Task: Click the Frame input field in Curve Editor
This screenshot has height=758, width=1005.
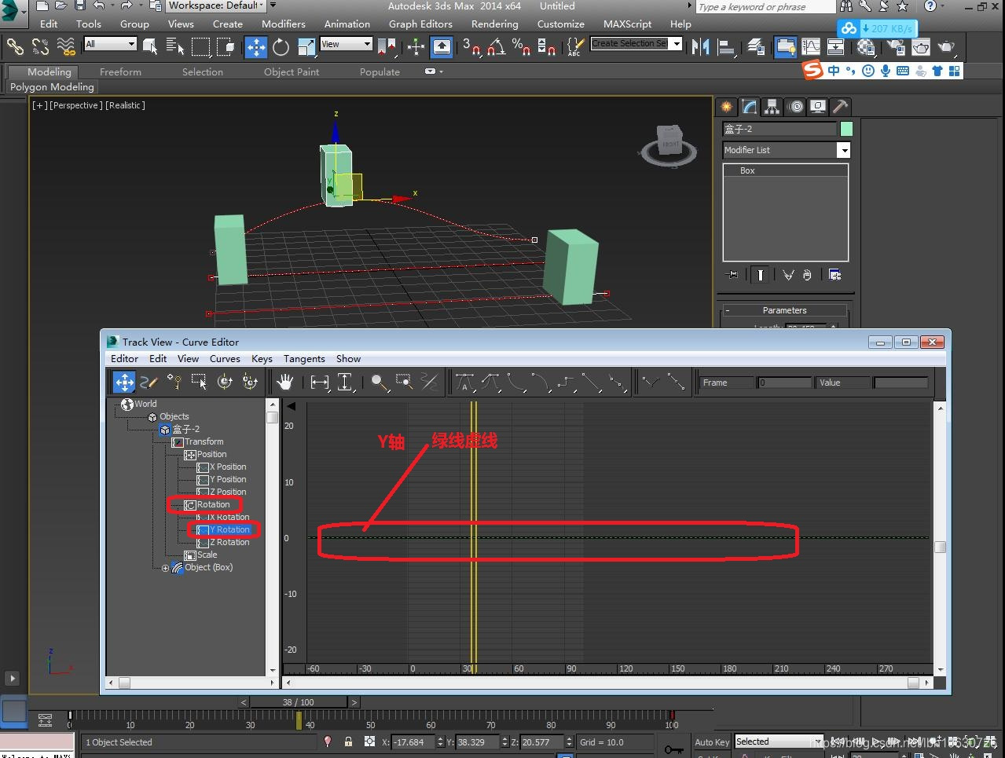Action: click(x=784, y=383)
